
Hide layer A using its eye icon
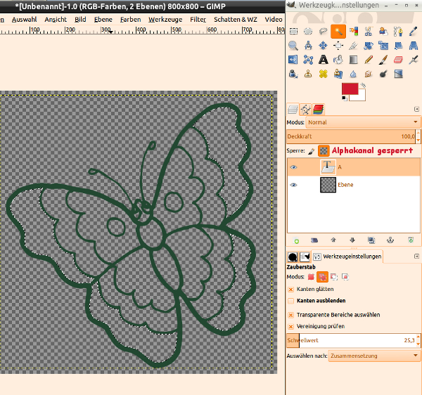[294, 167]
